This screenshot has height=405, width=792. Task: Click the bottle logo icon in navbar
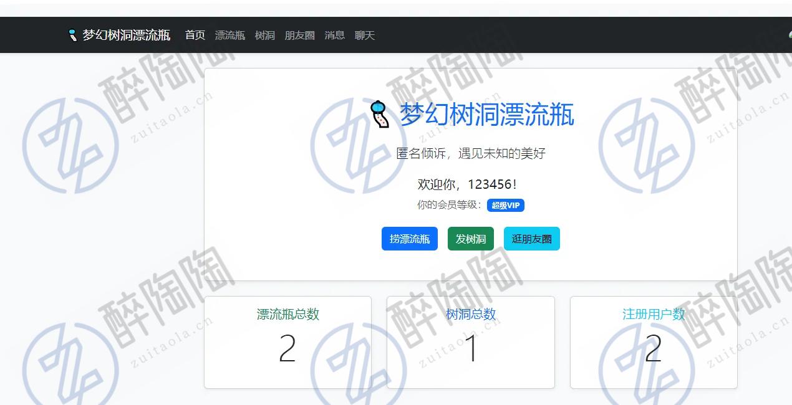pyautogui.click(x=73, y=35)
